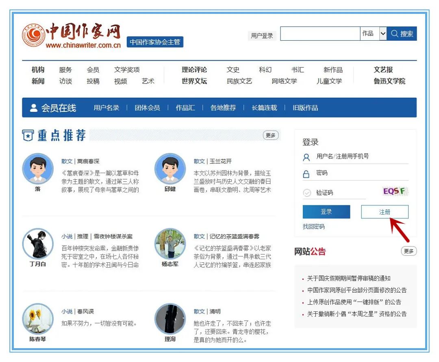Open the 作品 search type dropdown
439x362 pixels.
point(382,34)
